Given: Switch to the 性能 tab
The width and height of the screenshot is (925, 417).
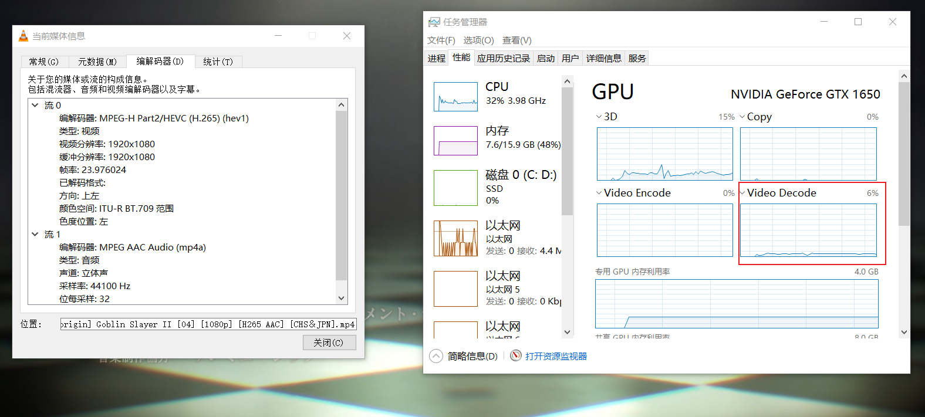Looking at the screenshot, I should (461, 57).
